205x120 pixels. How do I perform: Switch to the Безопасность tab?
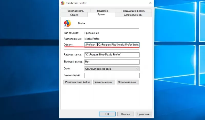click(x=76, y=11)
